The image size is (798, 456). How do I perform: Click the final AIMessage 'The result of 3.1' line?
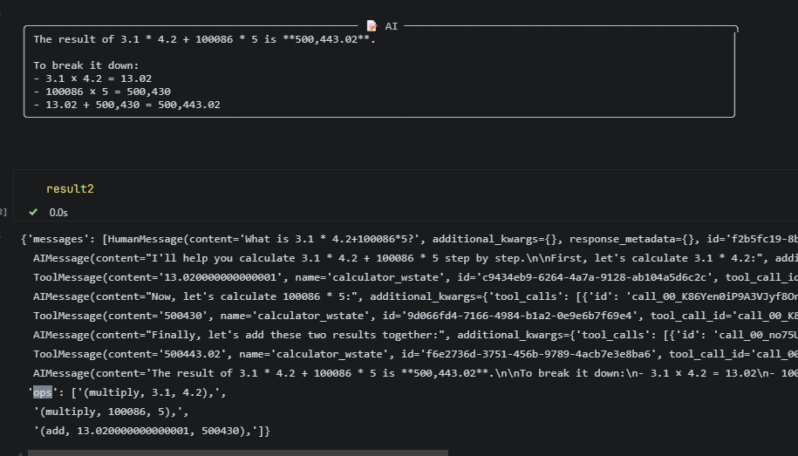point(415,373)
